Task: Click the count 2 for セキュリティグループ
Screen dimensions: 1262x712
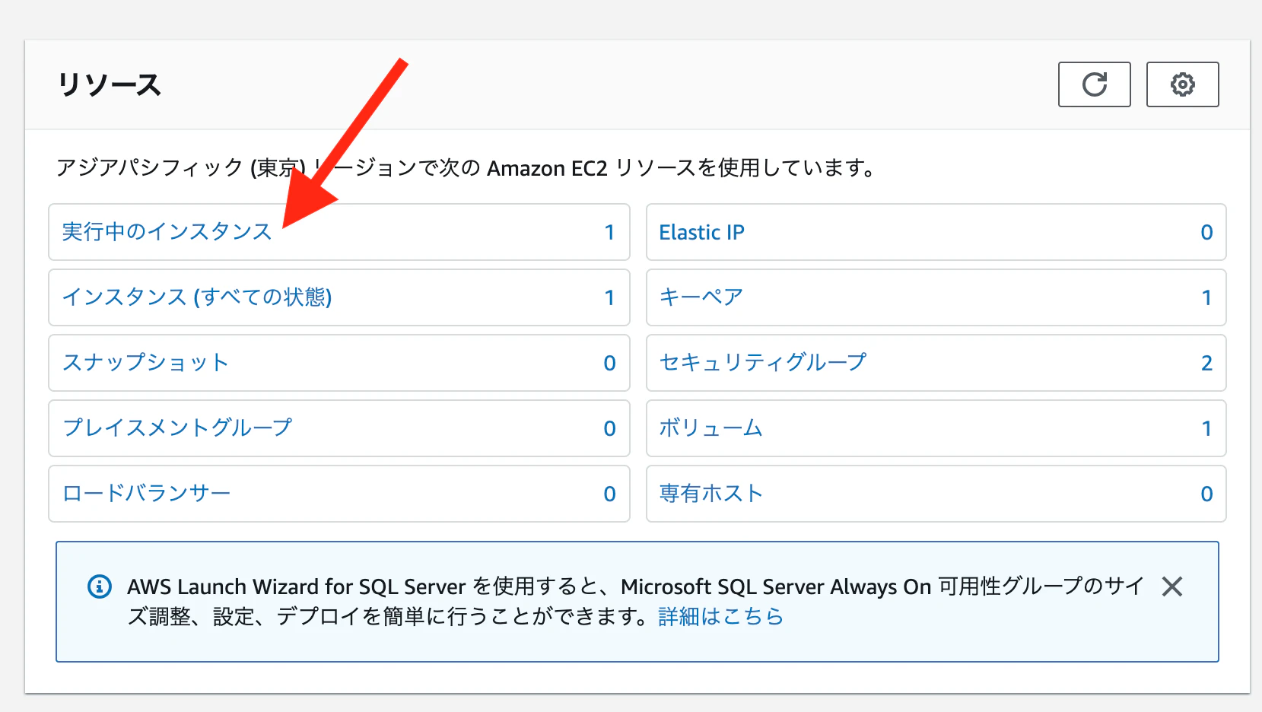Action: (x=1206, y=363)
